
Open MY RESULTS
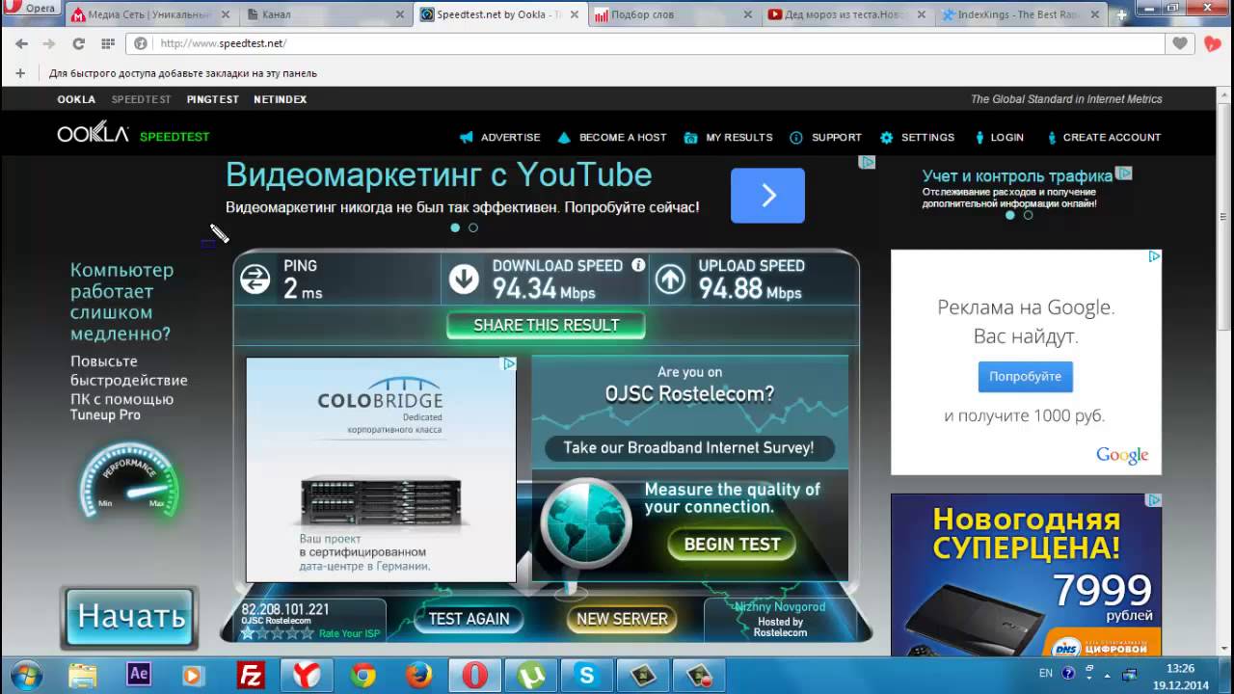[728, 137]
